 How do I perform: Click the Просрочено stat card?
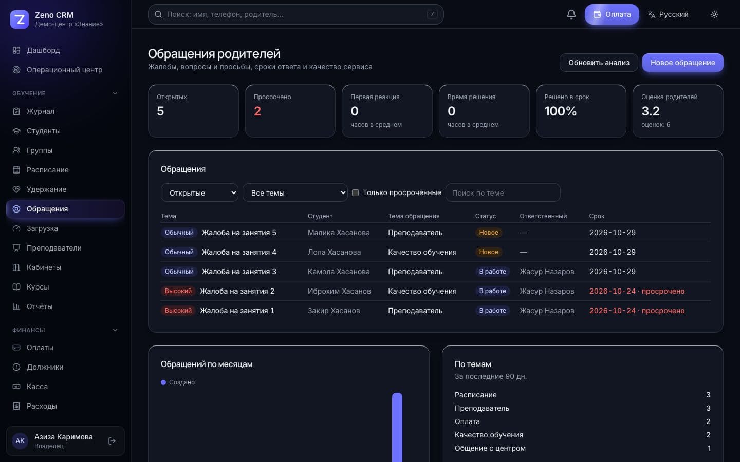point(290,111)
